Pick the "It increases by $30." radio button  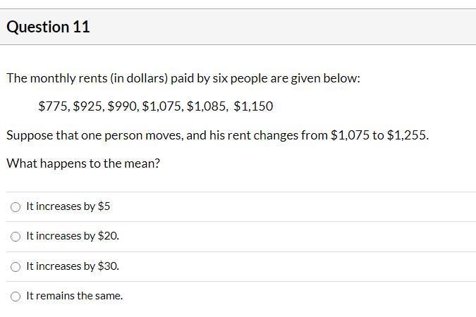(16, 267)
